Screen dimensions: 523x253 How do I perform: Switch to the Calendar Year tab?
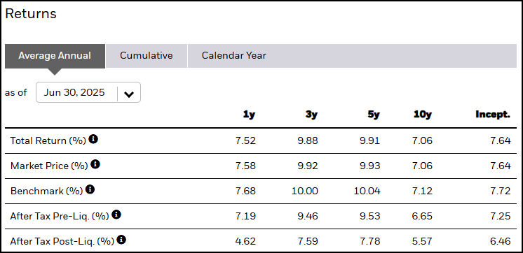click(x=234, y=55)
